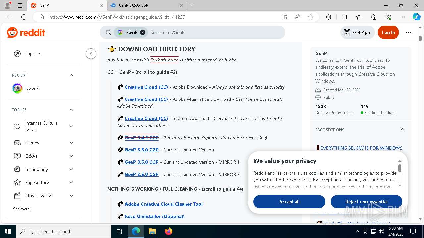
Task: Open the volume control in system tray
Action: pos(381,231)
